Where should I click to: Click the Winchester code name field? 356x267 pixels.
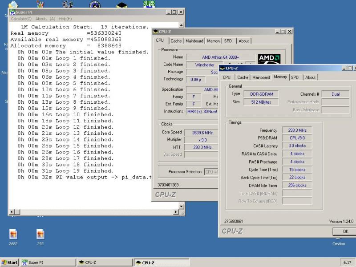point(205,65)
